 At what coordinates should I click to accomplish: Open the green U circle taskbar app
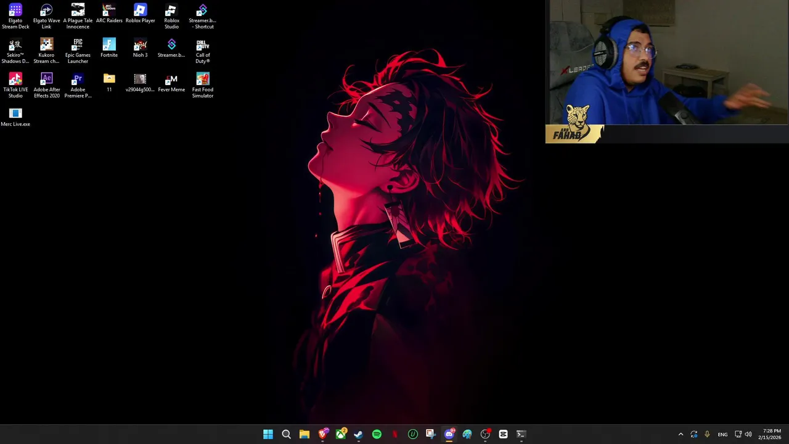pyautogui.click(x=413, y=434)
